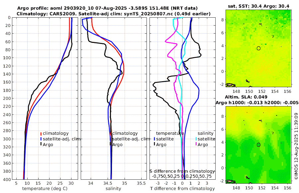Click the 'S difference from climatology' label
Viewport: 299px width, 193px height.
click(x=182, y=171)
